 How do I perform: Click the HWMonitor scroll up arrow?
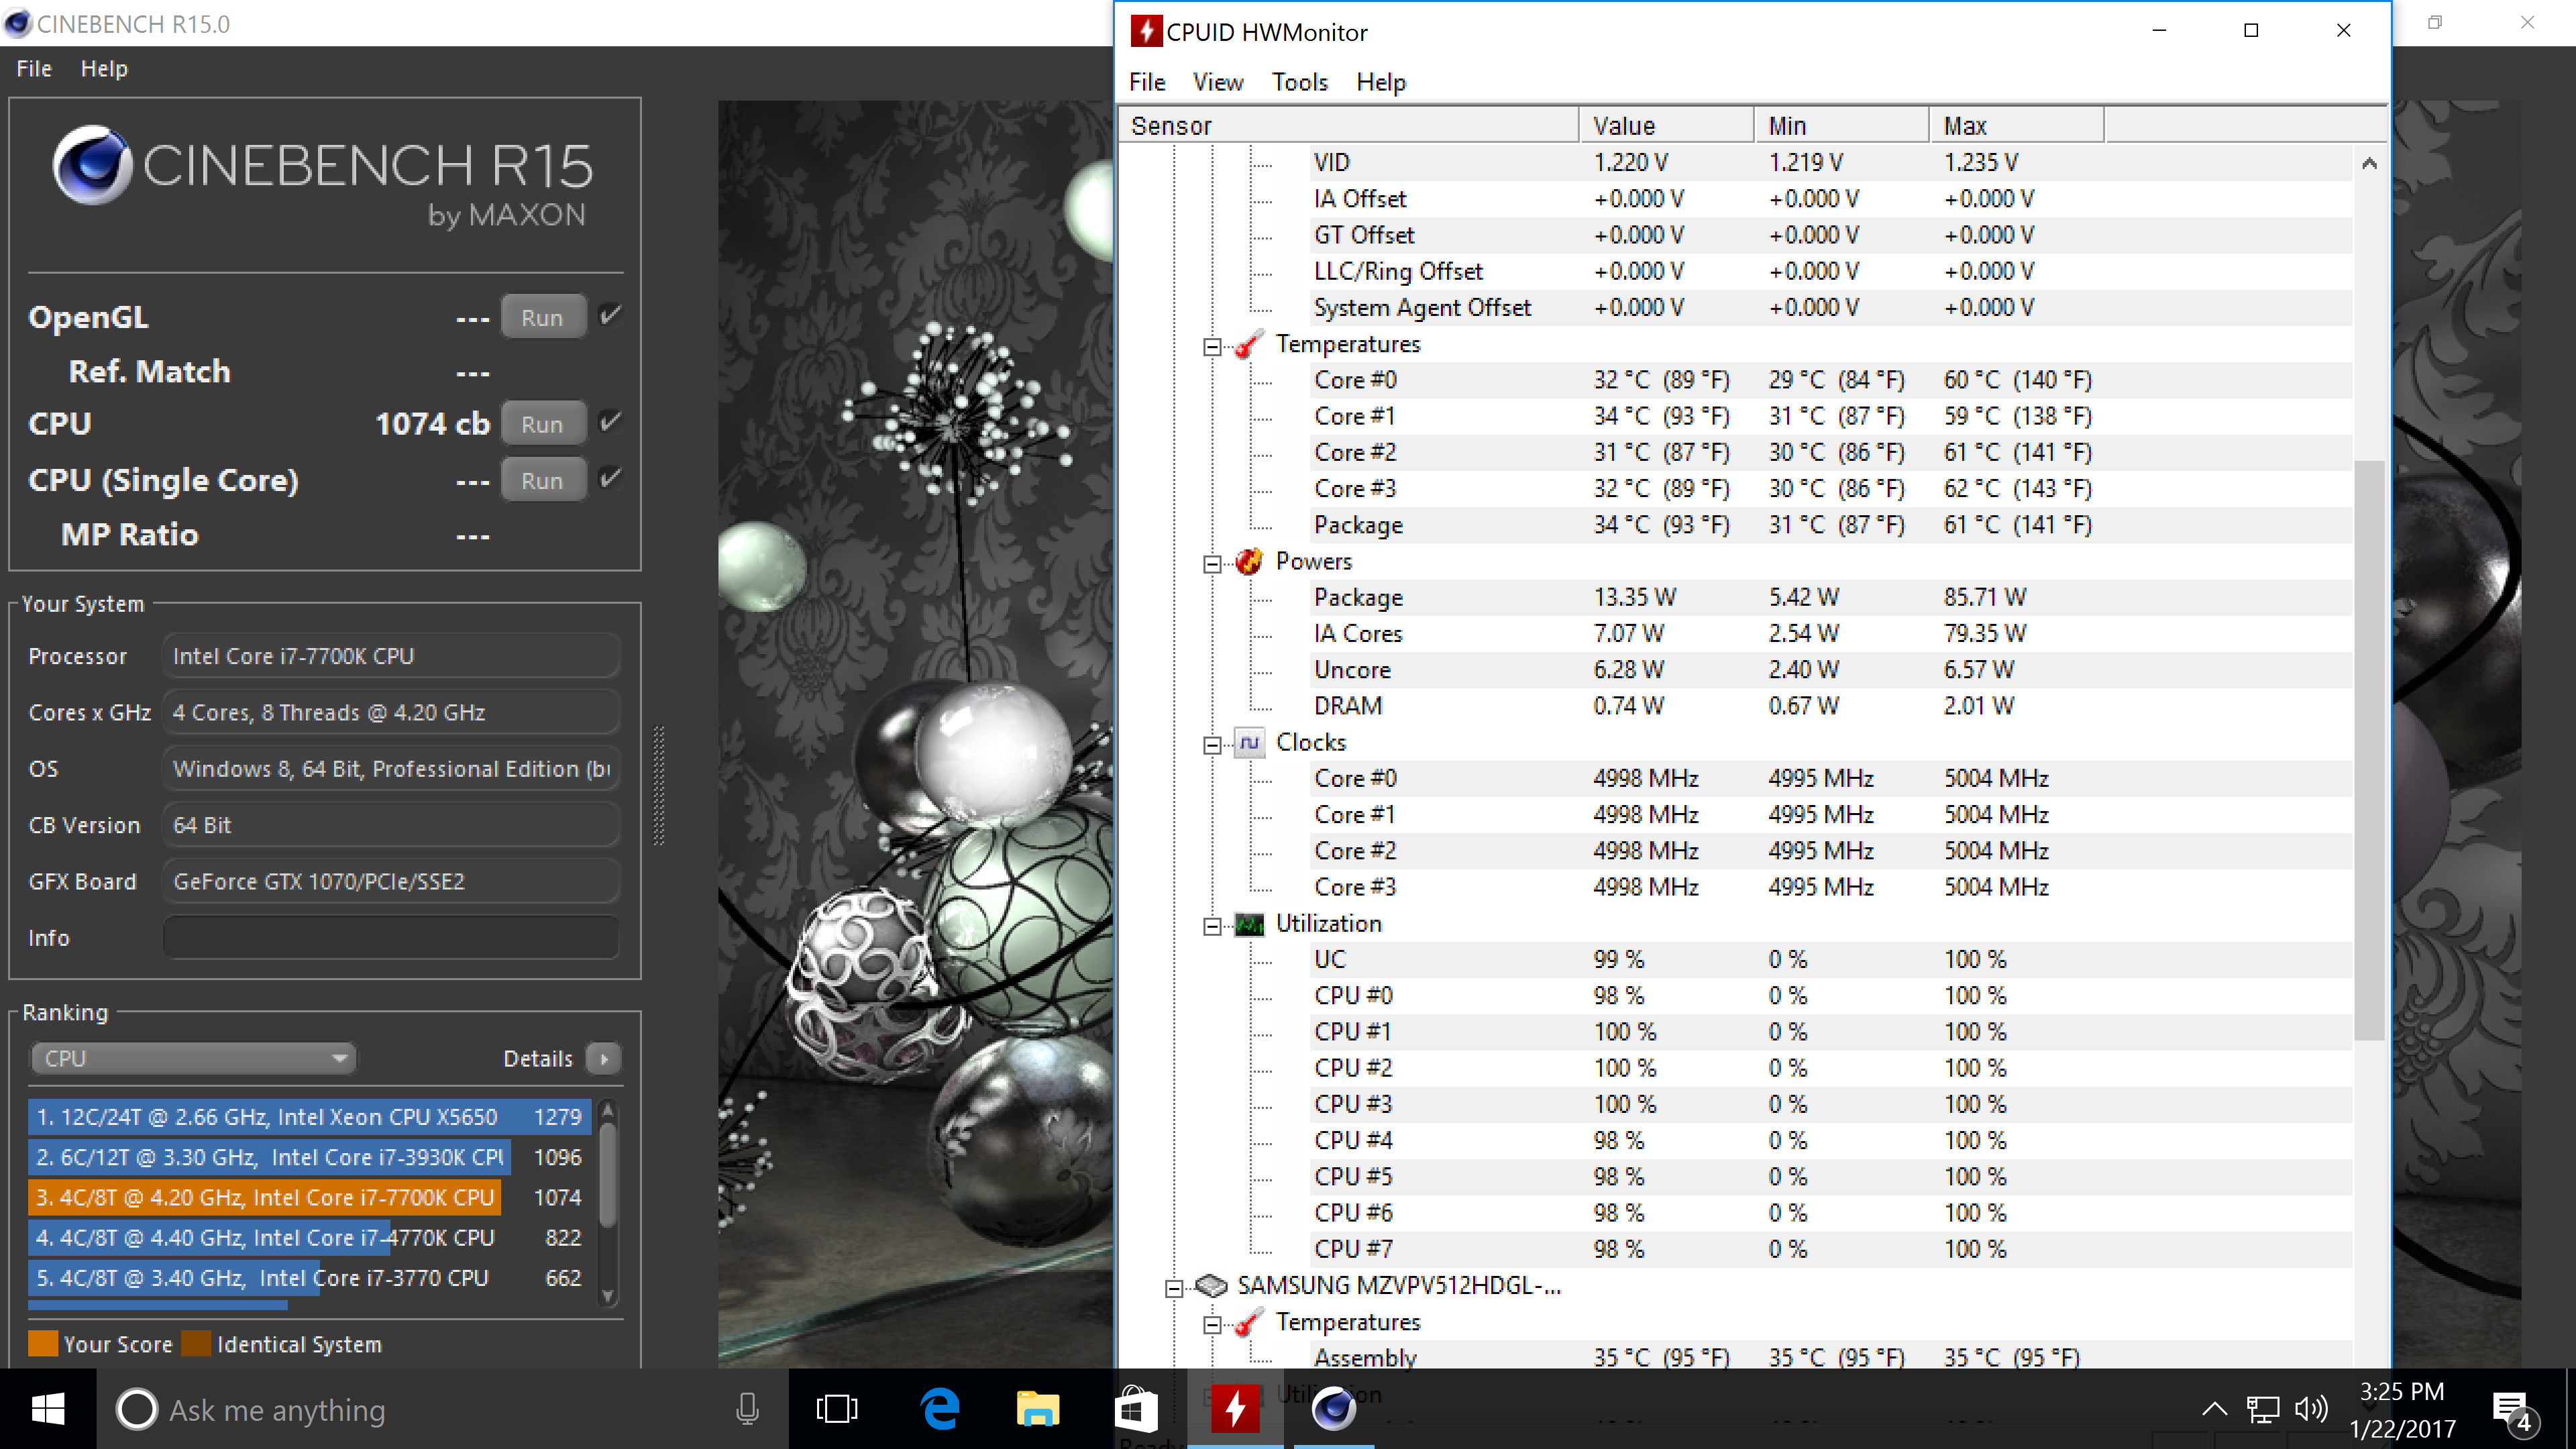pyautogui.click(x=2368, y=163)
